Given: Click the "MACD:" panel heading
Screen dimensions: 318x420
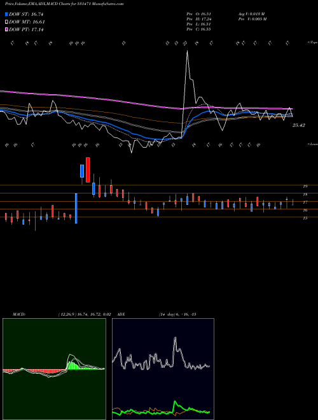Looking at the screenshot, I should [18, 314].
